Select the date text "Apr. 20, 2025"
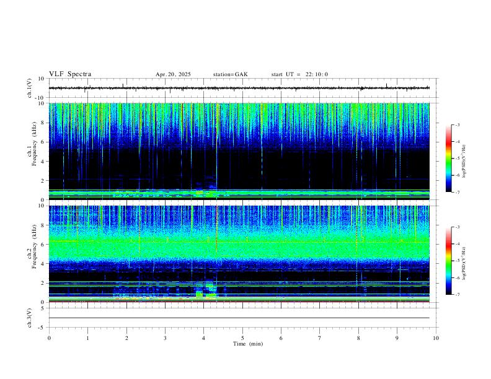This screenshot has height=379, width=491. point(173,74)
